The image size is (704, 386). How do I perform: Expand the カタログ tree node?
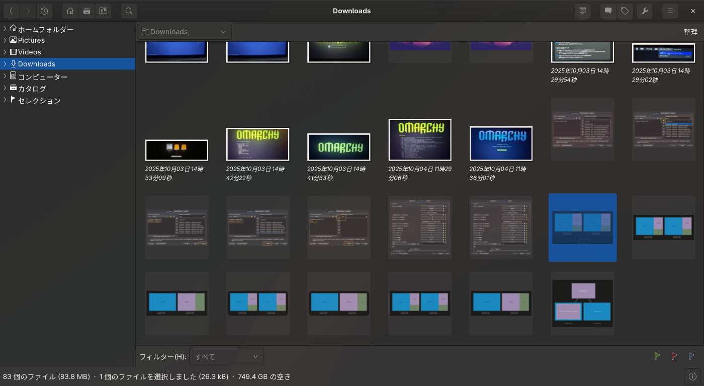tap(5, 88)
